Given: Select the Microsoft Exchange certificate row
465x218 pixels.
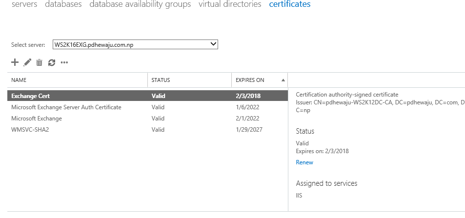Looking at the screenshot, I should [148, 119].
